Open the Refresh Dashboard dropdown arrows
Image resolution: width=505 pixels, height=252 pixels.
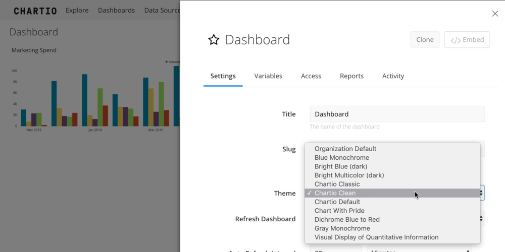tap(482, 219)
